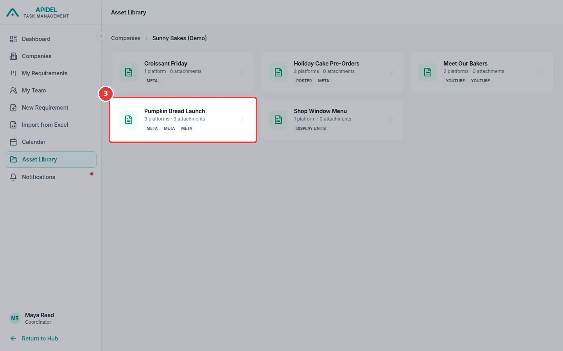Click the New Requirement file-plus icon
Viewport: 563px width, 351px height.
(13, 108)
